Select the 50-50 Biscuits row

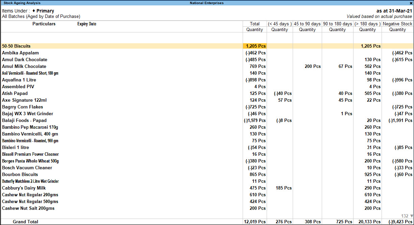(x=16, y=46)
